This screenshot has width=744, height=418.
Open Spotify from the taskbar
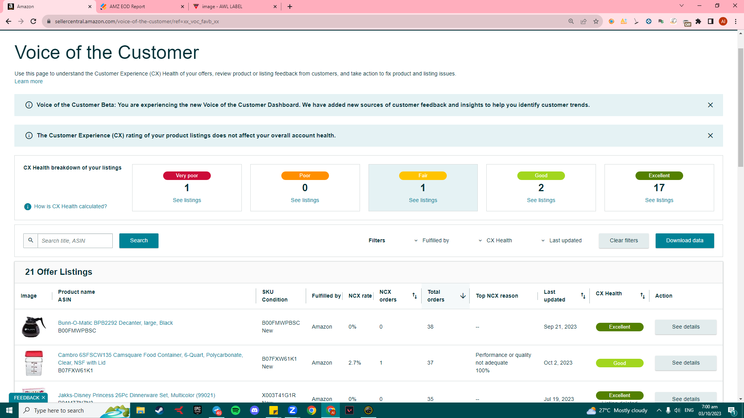[236, 410]
